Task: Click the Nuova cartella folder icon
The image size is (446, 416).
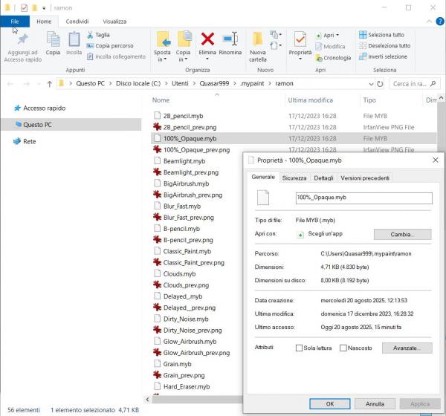Action: [258, 39]
